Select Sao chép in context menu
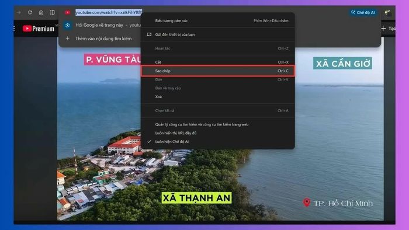 click(218, 71)
